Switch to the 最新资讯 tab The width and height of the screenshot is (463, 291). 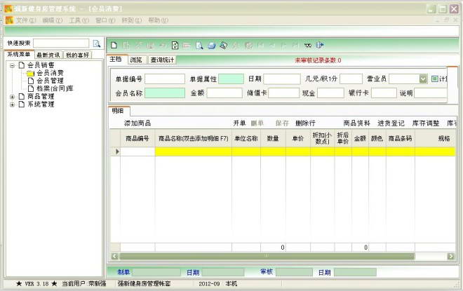(48, 55)
